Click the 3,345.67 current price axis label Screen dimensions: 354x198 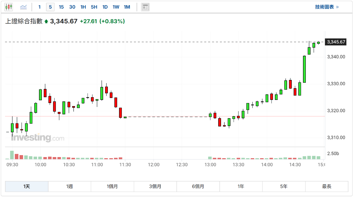pos(336,42)
